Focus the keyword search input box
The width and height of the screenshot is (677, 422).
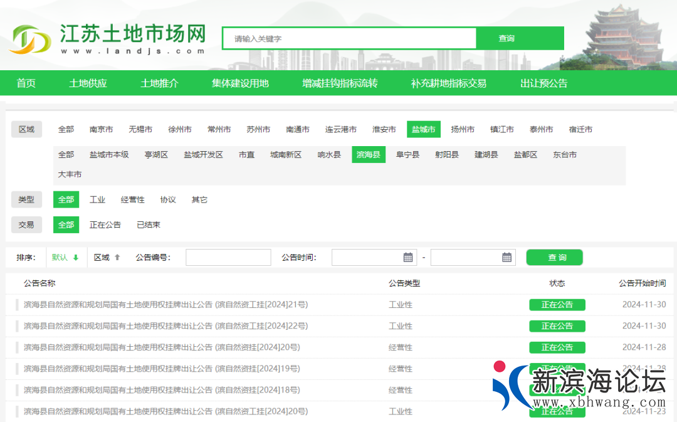[x=349, y=38]
